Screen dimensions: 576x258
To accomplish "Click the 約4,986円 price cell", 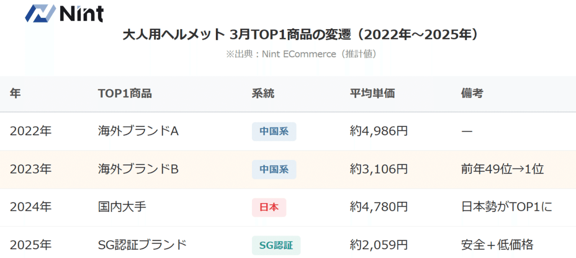I will pos(378,131).
